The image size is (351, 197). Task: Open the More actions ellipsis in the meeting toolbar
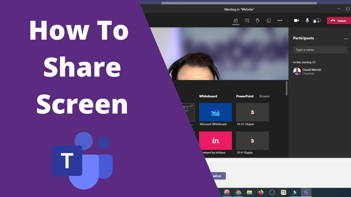pos(279,21)
